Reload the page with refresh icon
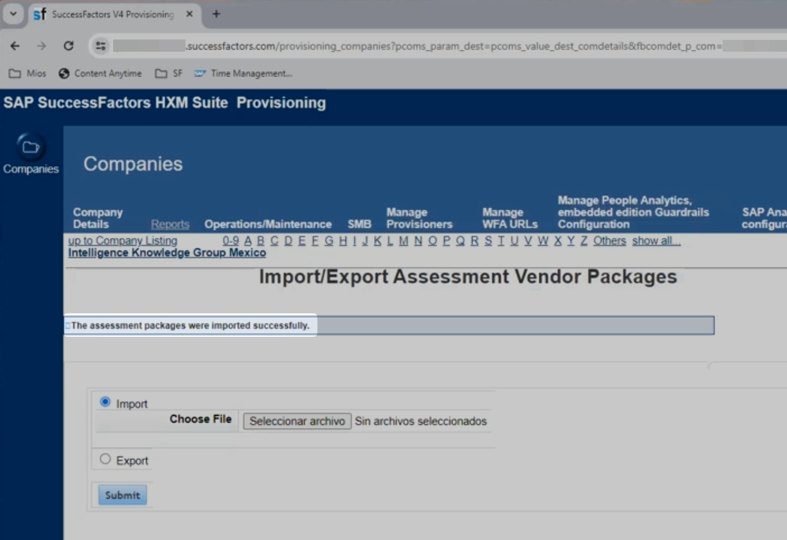Viewport: 787px width, 540px height. 69,46
